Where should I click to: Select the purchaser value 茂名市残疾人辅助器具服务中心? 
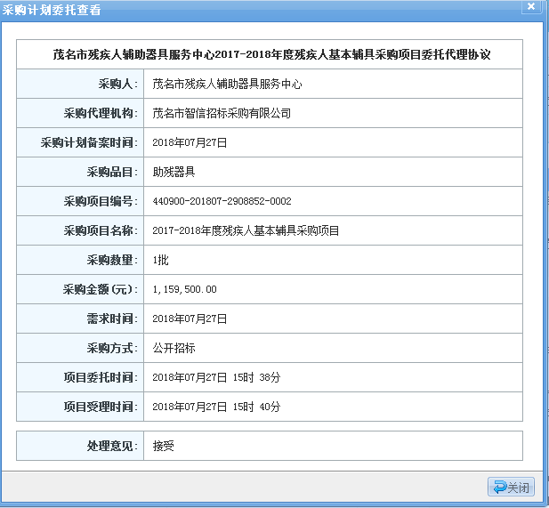tap(227, 84)
